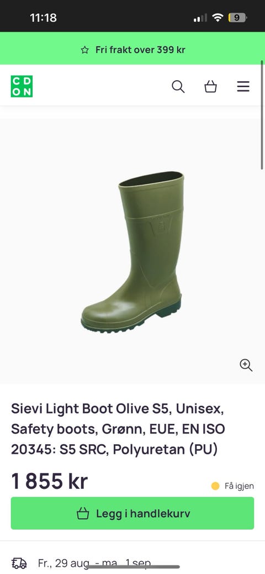The width and height of the screenshot is (265, 574).
Task: Tap the clock showing 11:18
Action: pos(43,18)
